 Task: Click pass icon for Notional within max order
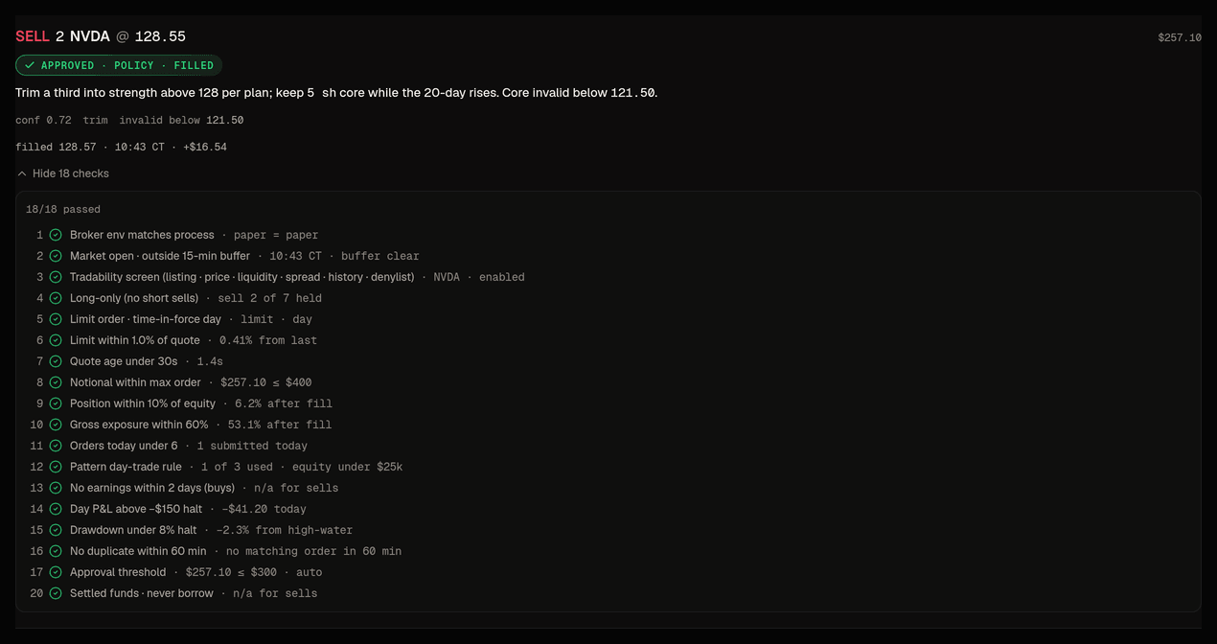coord(56,382)
